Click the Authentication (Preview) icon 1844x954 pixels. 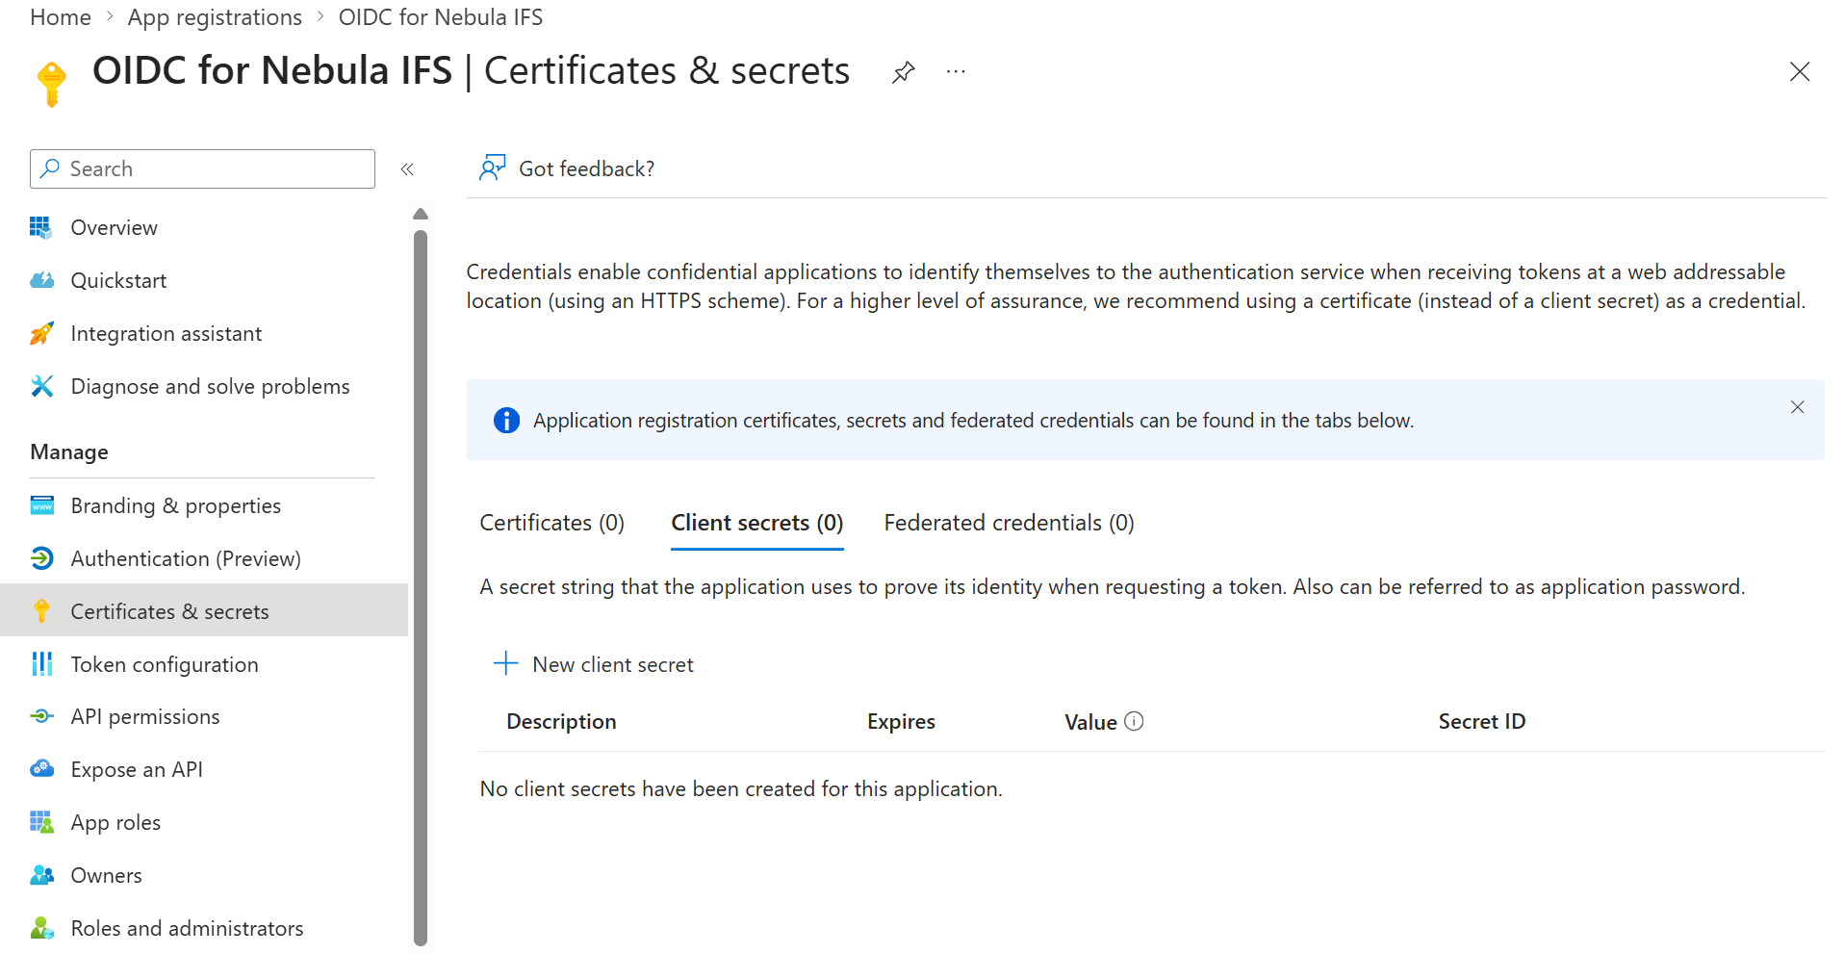41,558
